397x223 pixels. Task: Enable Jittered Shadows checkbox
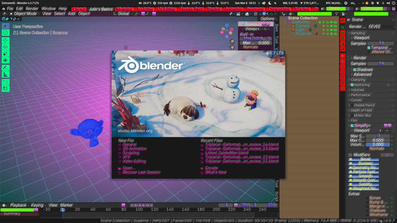[x=369, y=52]
